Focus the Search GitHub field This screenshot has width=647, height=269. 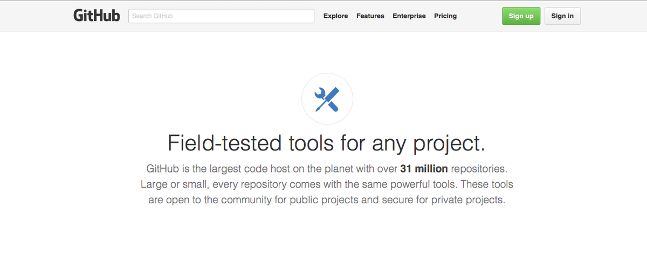(221, 16)
